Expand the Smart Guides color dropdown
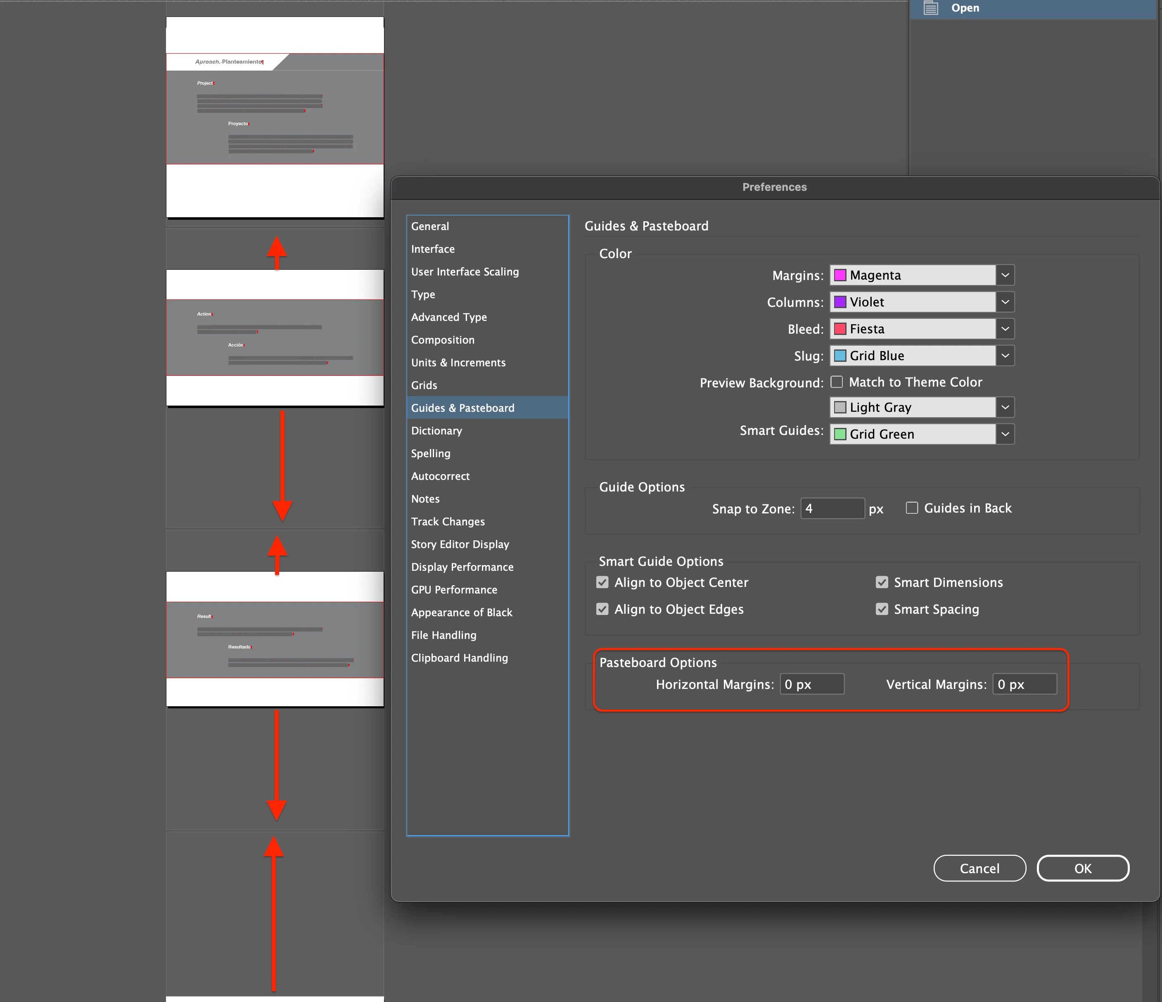 pyautogui.click(x=1005, y=434)
